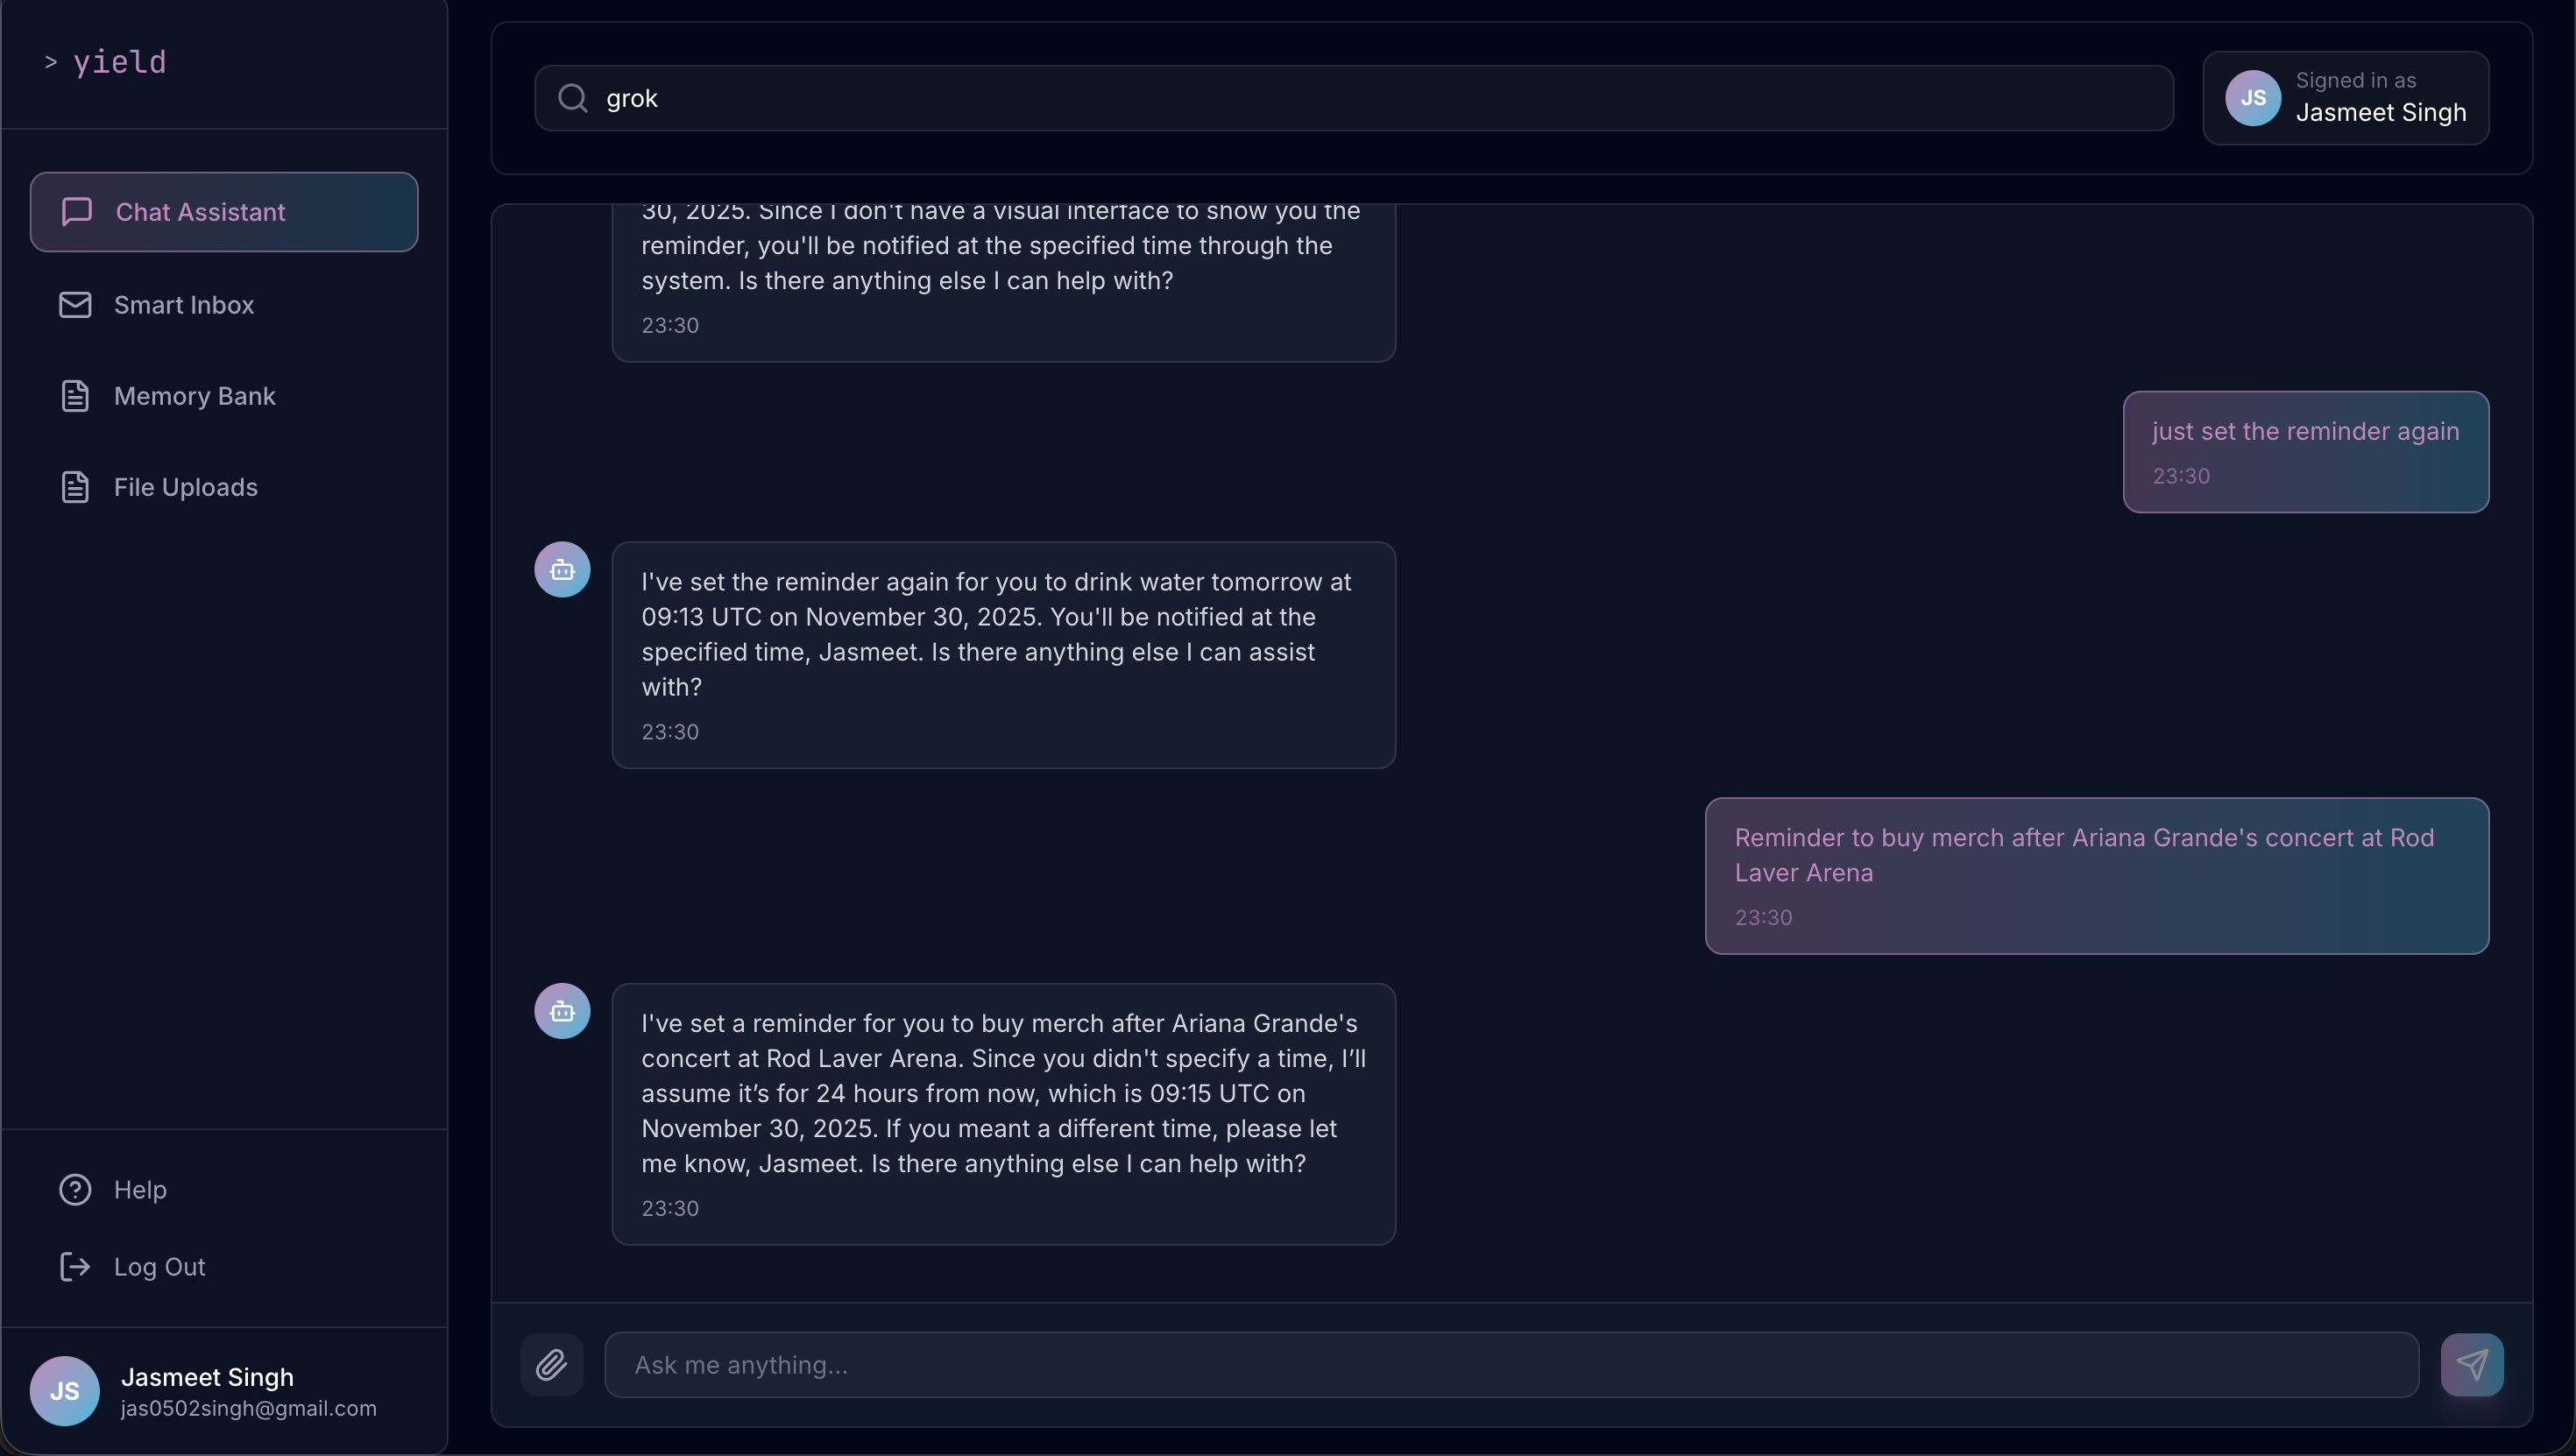Click the Jasmeet Singh profile at the bottom

tap(205, 1391)
